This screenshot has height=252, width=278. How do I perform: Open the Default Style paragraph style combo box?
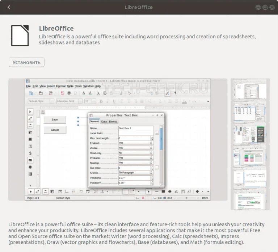41,101
